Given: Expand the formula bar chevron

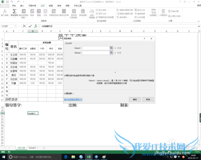Looking at the screenshot, I should coord(199,26).
